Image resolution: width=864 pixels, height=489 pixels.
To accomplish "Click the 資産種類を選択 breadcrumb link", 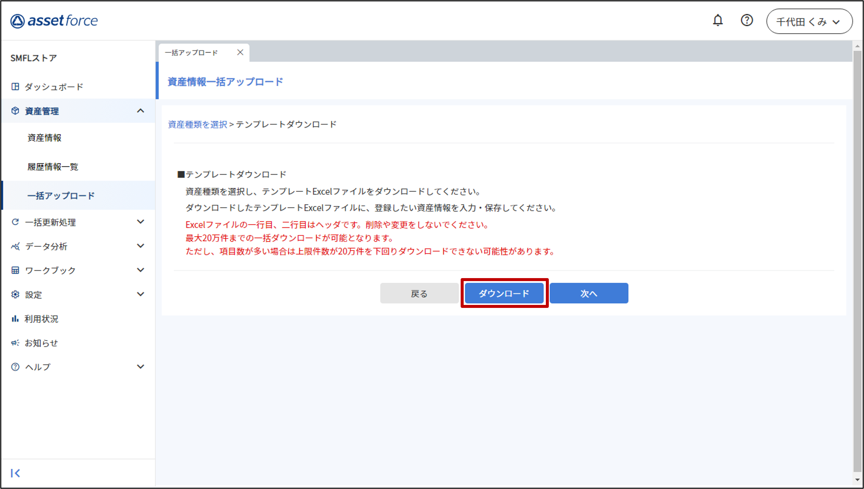I will click(x=197, y=124).
